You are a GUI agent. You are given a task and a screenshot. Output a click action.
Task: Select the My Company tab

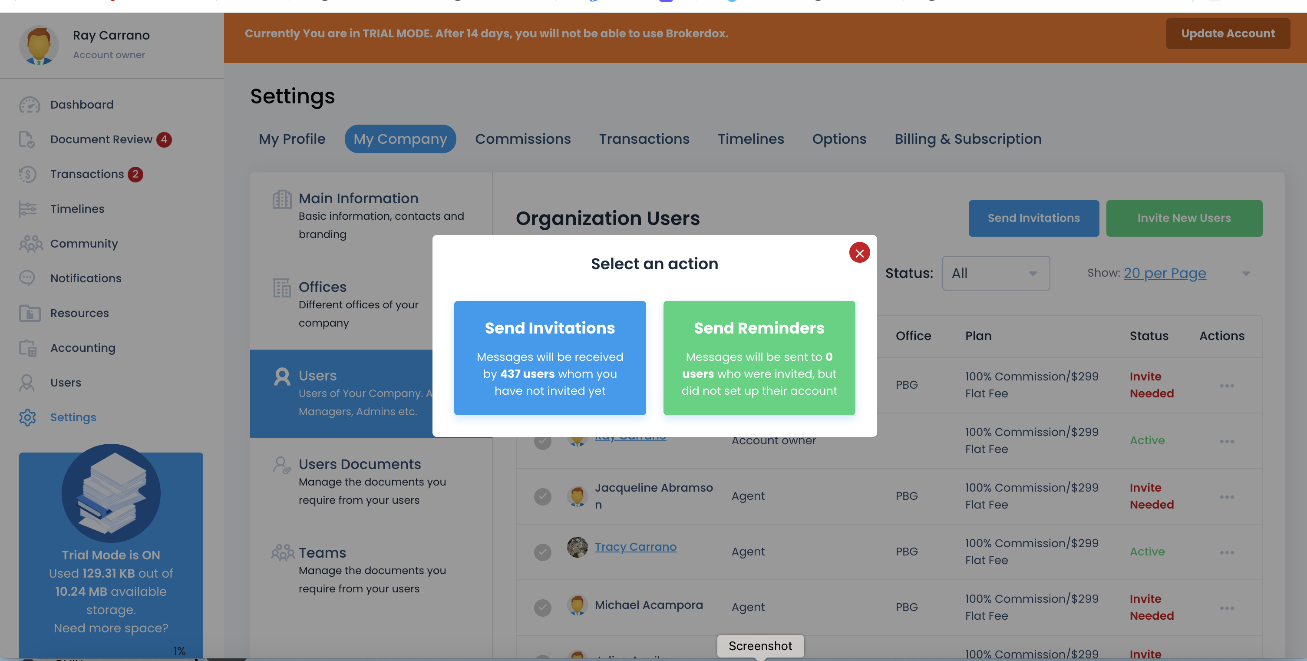[400, 139]
